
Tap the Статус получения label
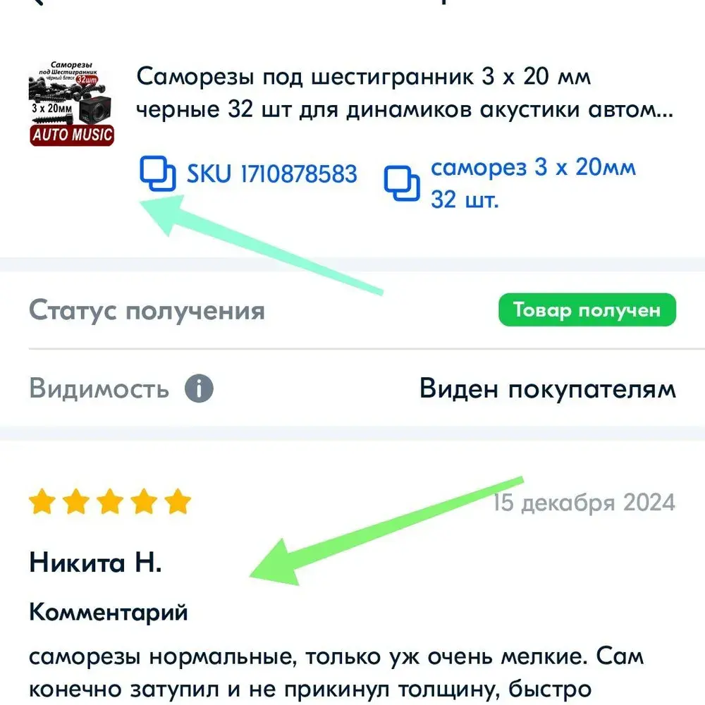pos(147,310)
